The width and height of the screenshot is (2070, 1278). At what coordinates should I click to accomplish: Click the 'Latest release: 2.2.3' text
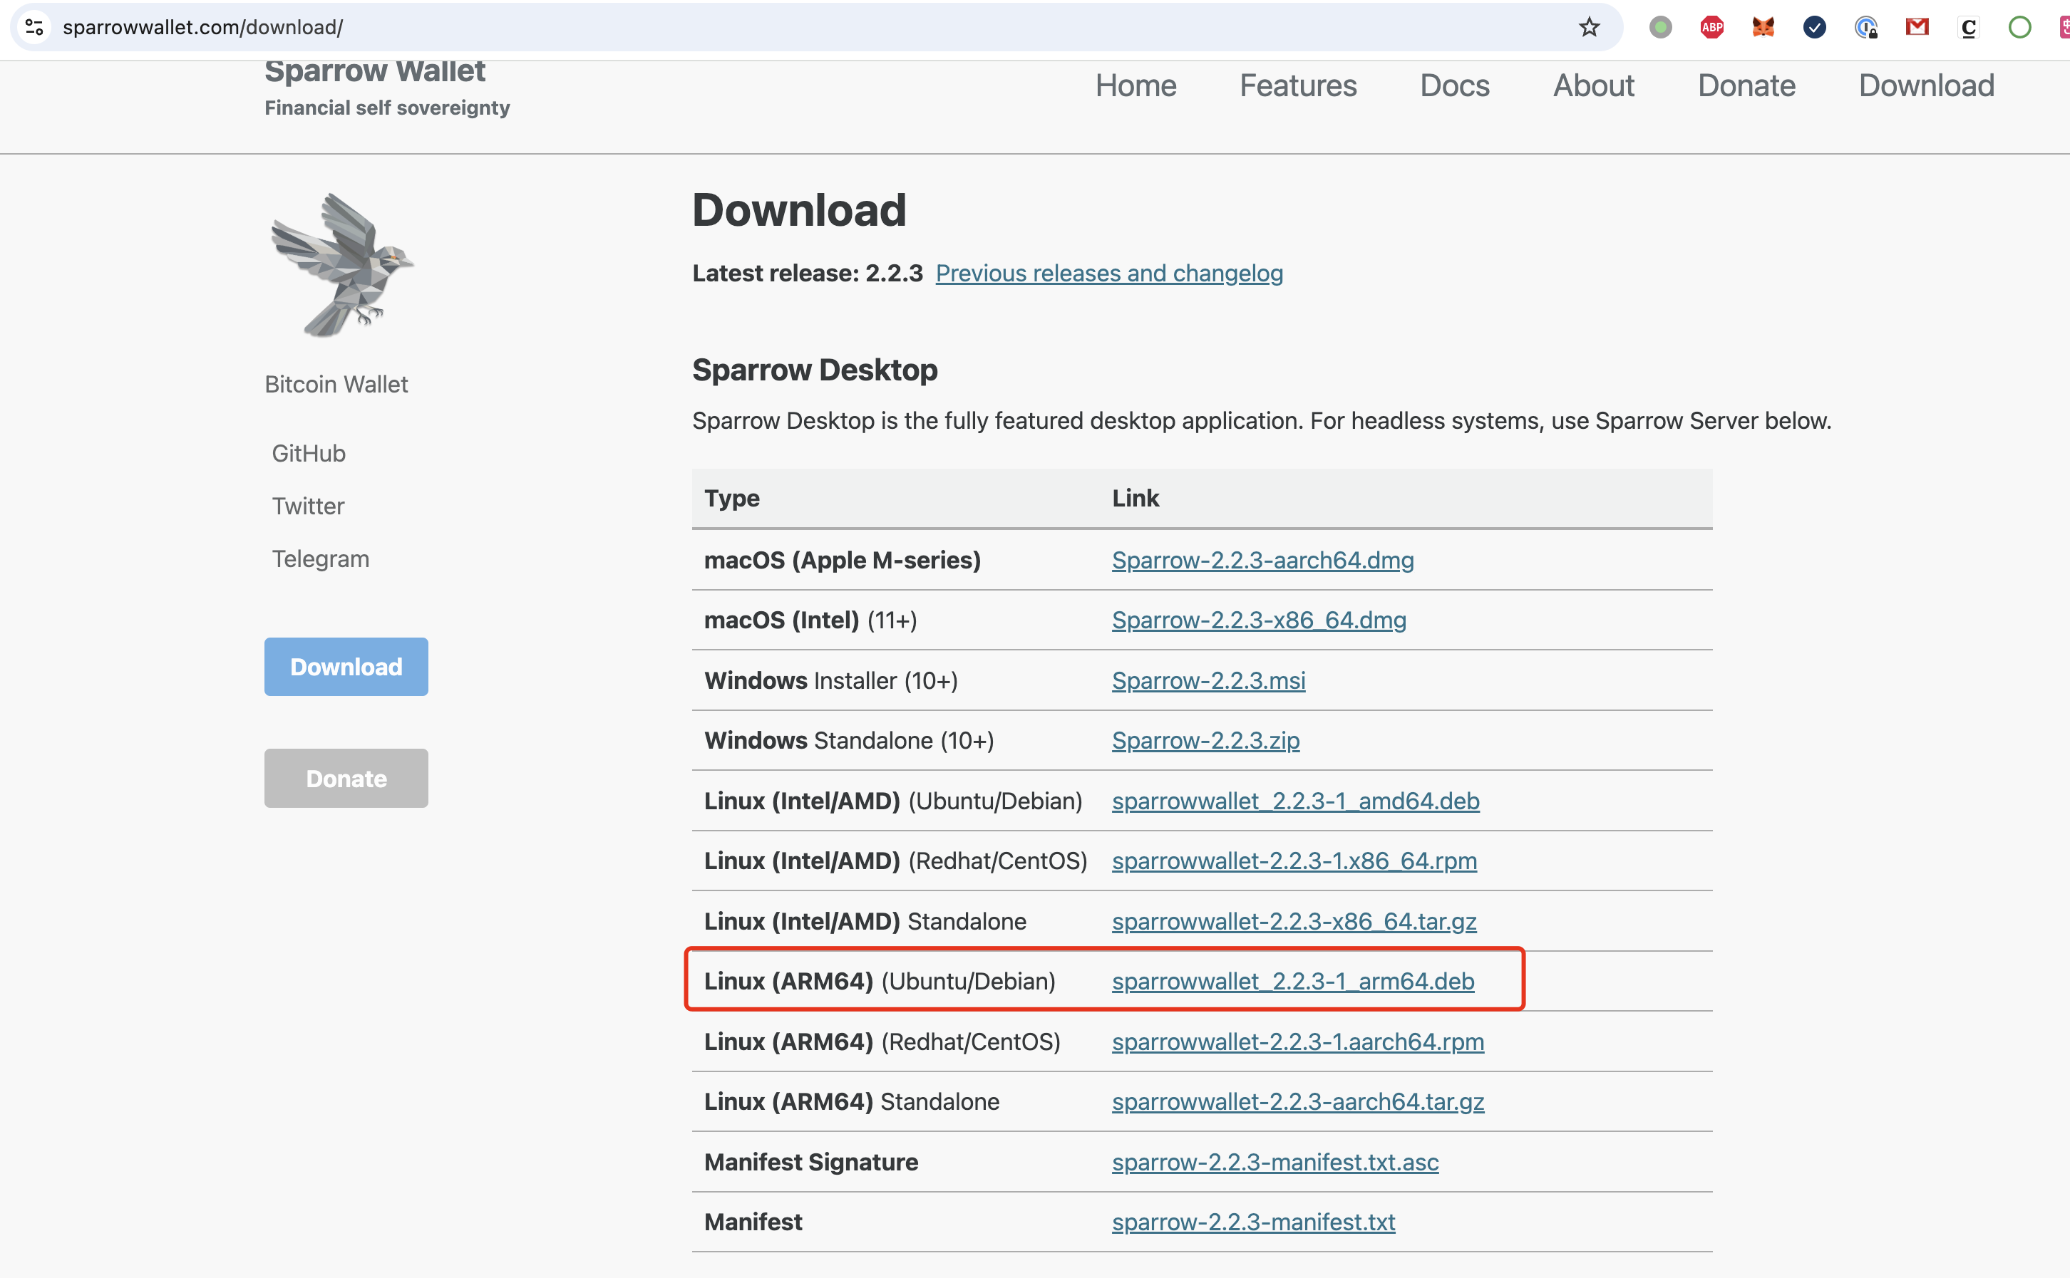click(x=808, y=273)
